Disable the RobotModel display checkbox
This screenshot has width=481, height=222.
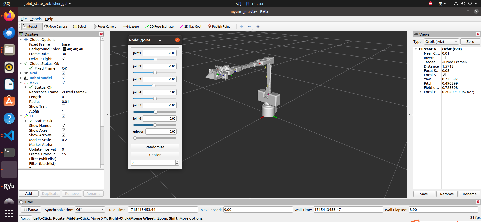point(64,78)
